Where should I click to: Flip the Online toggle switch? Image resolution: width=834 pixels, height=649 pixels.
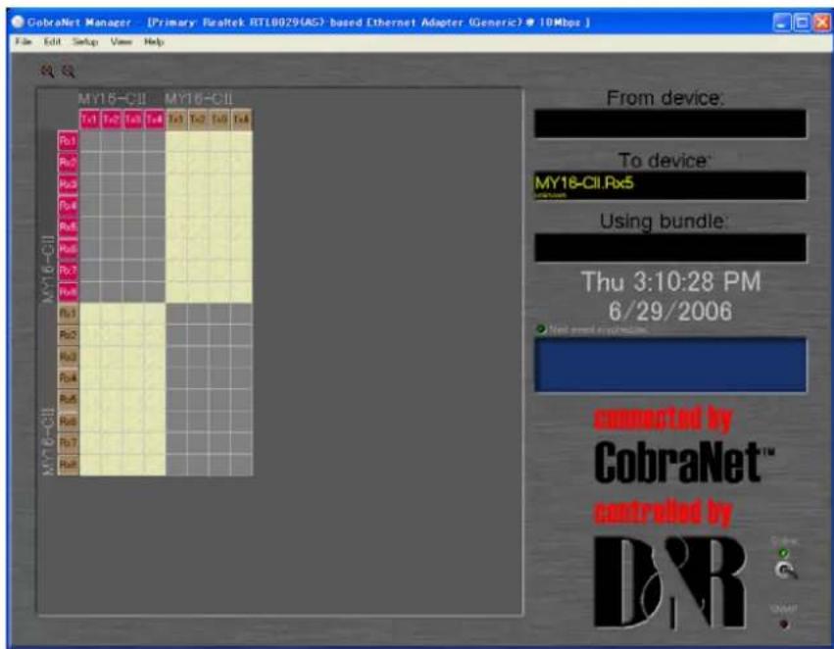[785, 571]
